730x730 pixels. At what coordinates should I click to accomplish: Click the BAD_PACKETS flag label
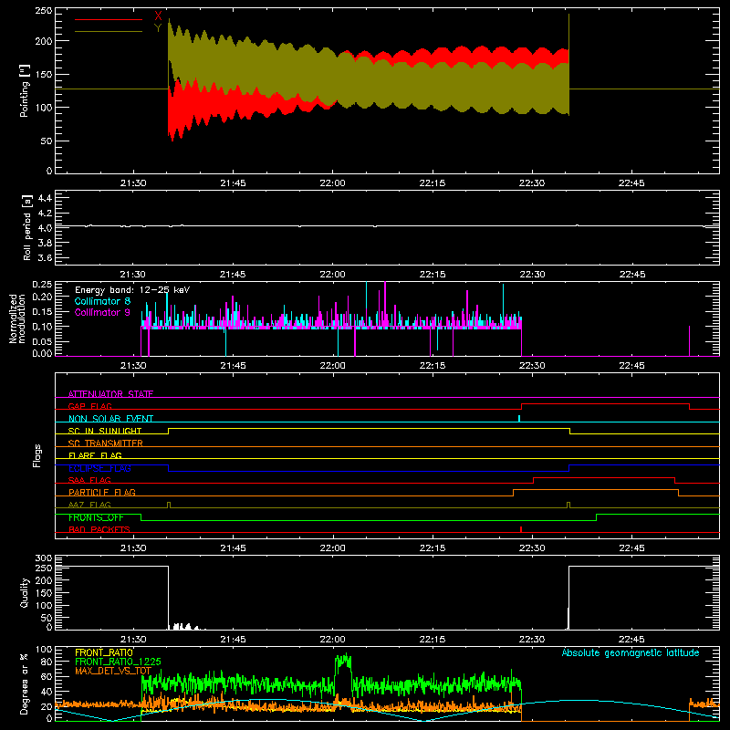(x=99, y=529)
